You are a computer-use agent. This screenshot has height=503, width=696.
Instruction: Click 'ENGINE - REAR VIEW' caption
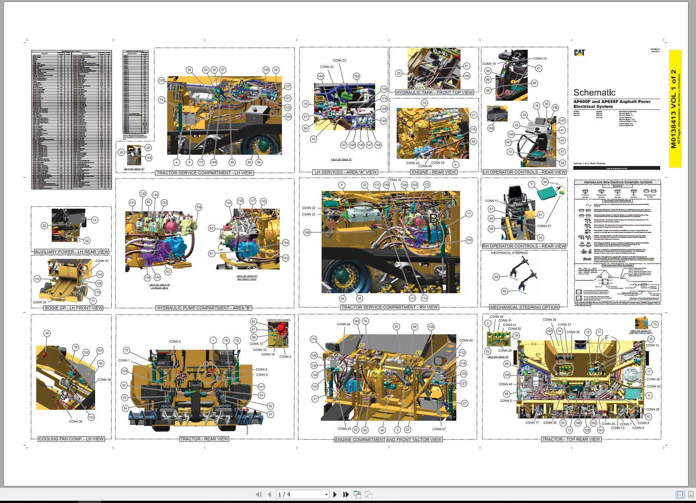(x=434, y=172)
